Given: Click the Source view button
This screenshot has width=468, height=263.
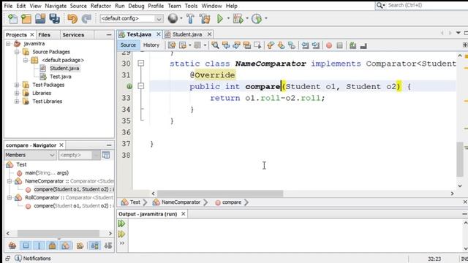Looking at the screenshot, I should tap(128, 45).
